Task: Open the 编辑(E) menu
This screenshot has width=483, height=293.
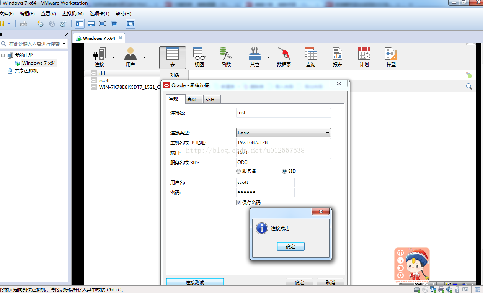Action: point(27,14)
